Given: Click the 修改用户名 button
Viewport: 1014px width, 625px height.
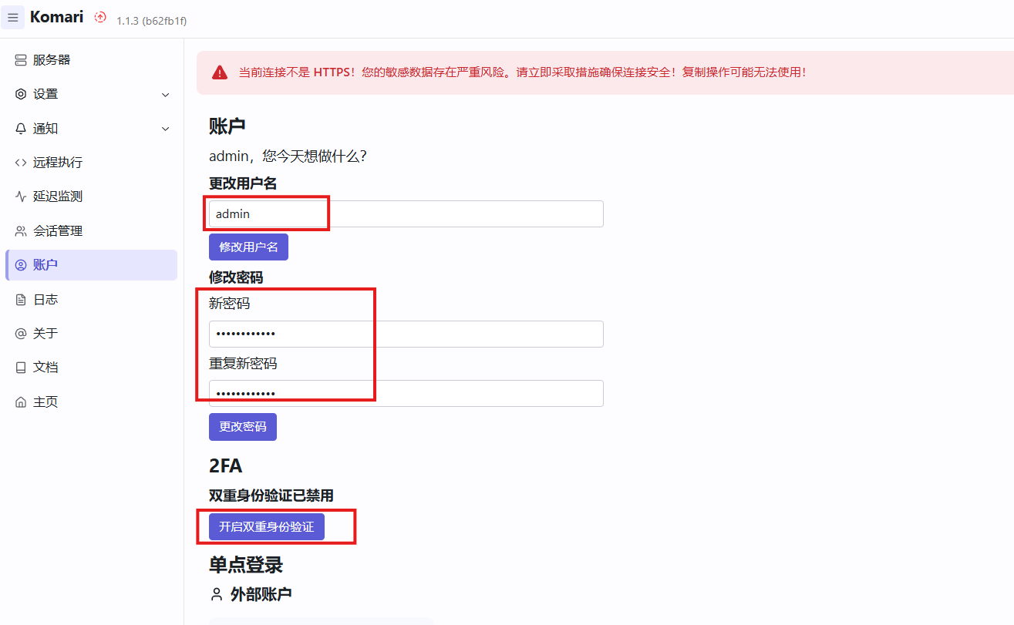Looking at the screenshot, I should [x=248, y=247].
